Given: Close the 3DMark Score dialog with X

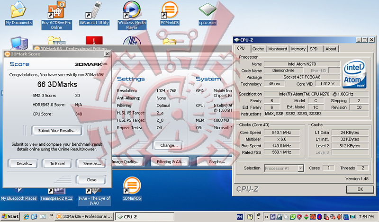Looking at the screenshot, I should click(107, 54).
